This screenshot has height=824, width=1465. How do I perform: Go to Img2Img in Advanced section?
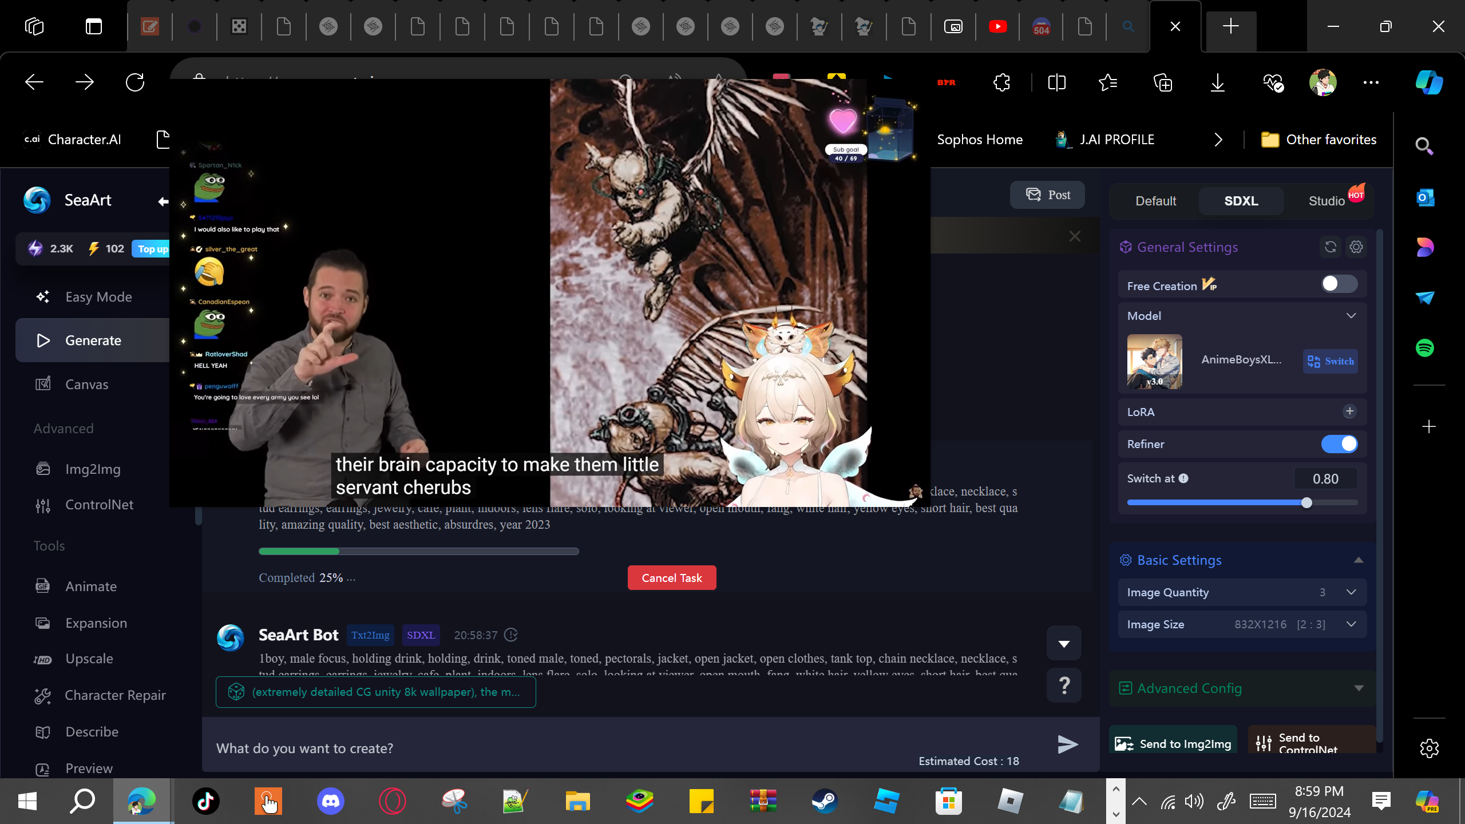click(x=93, y=469)
